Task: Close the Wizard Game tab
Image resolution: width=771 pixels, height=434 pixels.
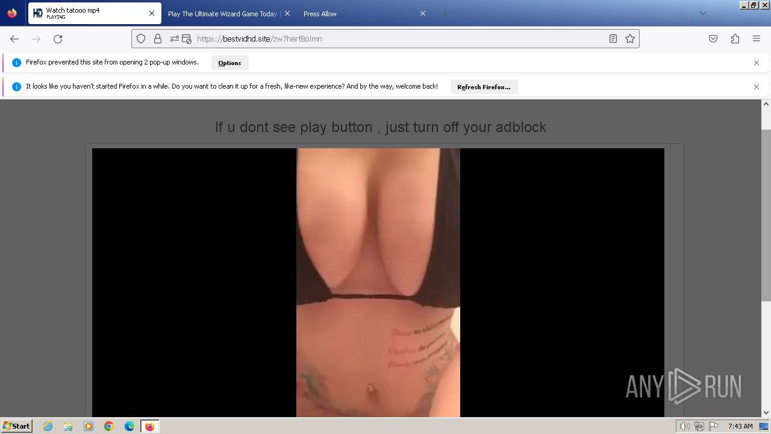Action: click(x=287, y=13)
